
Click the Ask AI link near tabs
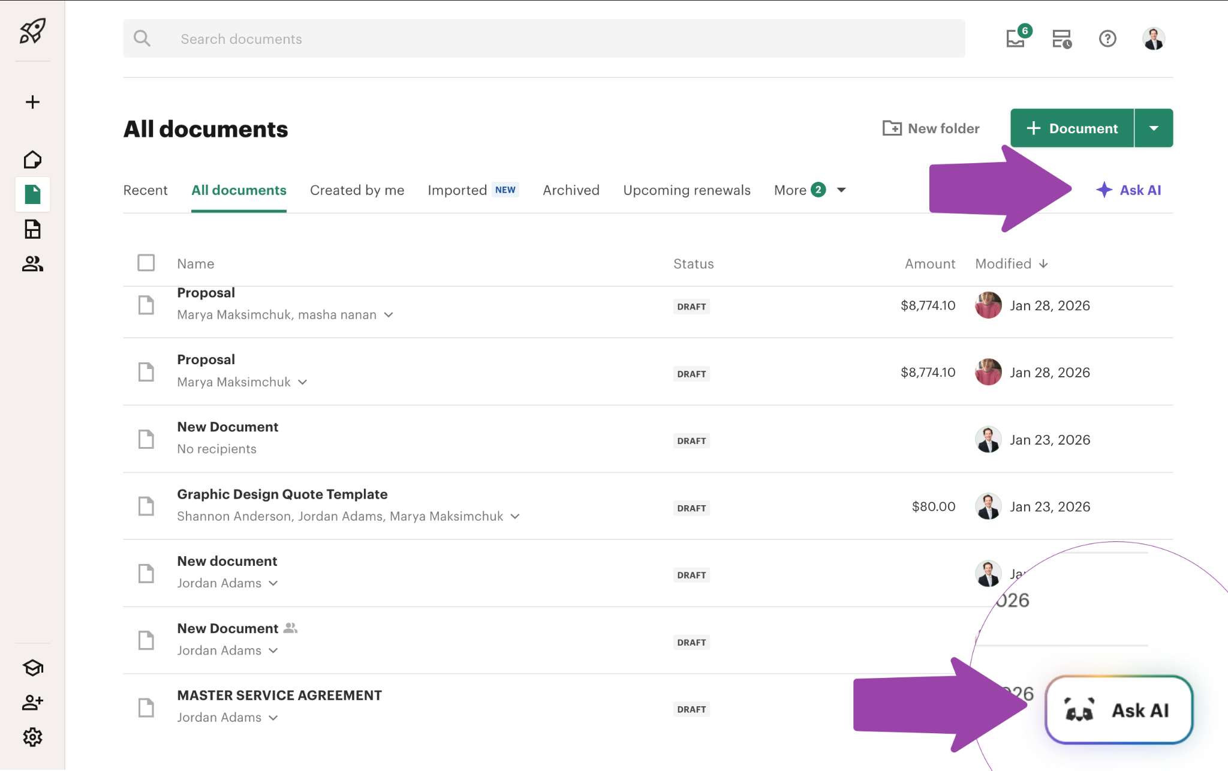pyautogui.click(x=1128, y=190)
